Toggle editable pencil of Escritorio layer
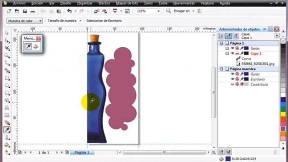288x162 pixels. point(242,79)
